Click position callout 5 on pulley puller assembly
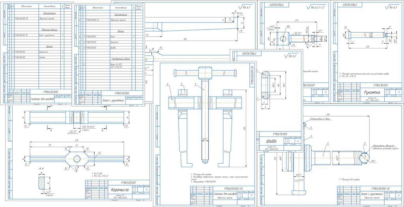 181,84
